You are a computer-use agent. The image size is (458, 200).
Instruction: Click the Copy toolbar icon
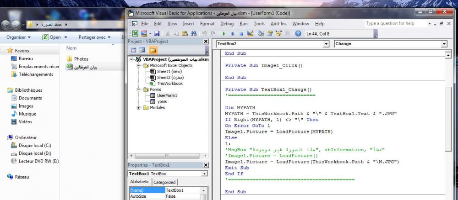tap(176, 33)
